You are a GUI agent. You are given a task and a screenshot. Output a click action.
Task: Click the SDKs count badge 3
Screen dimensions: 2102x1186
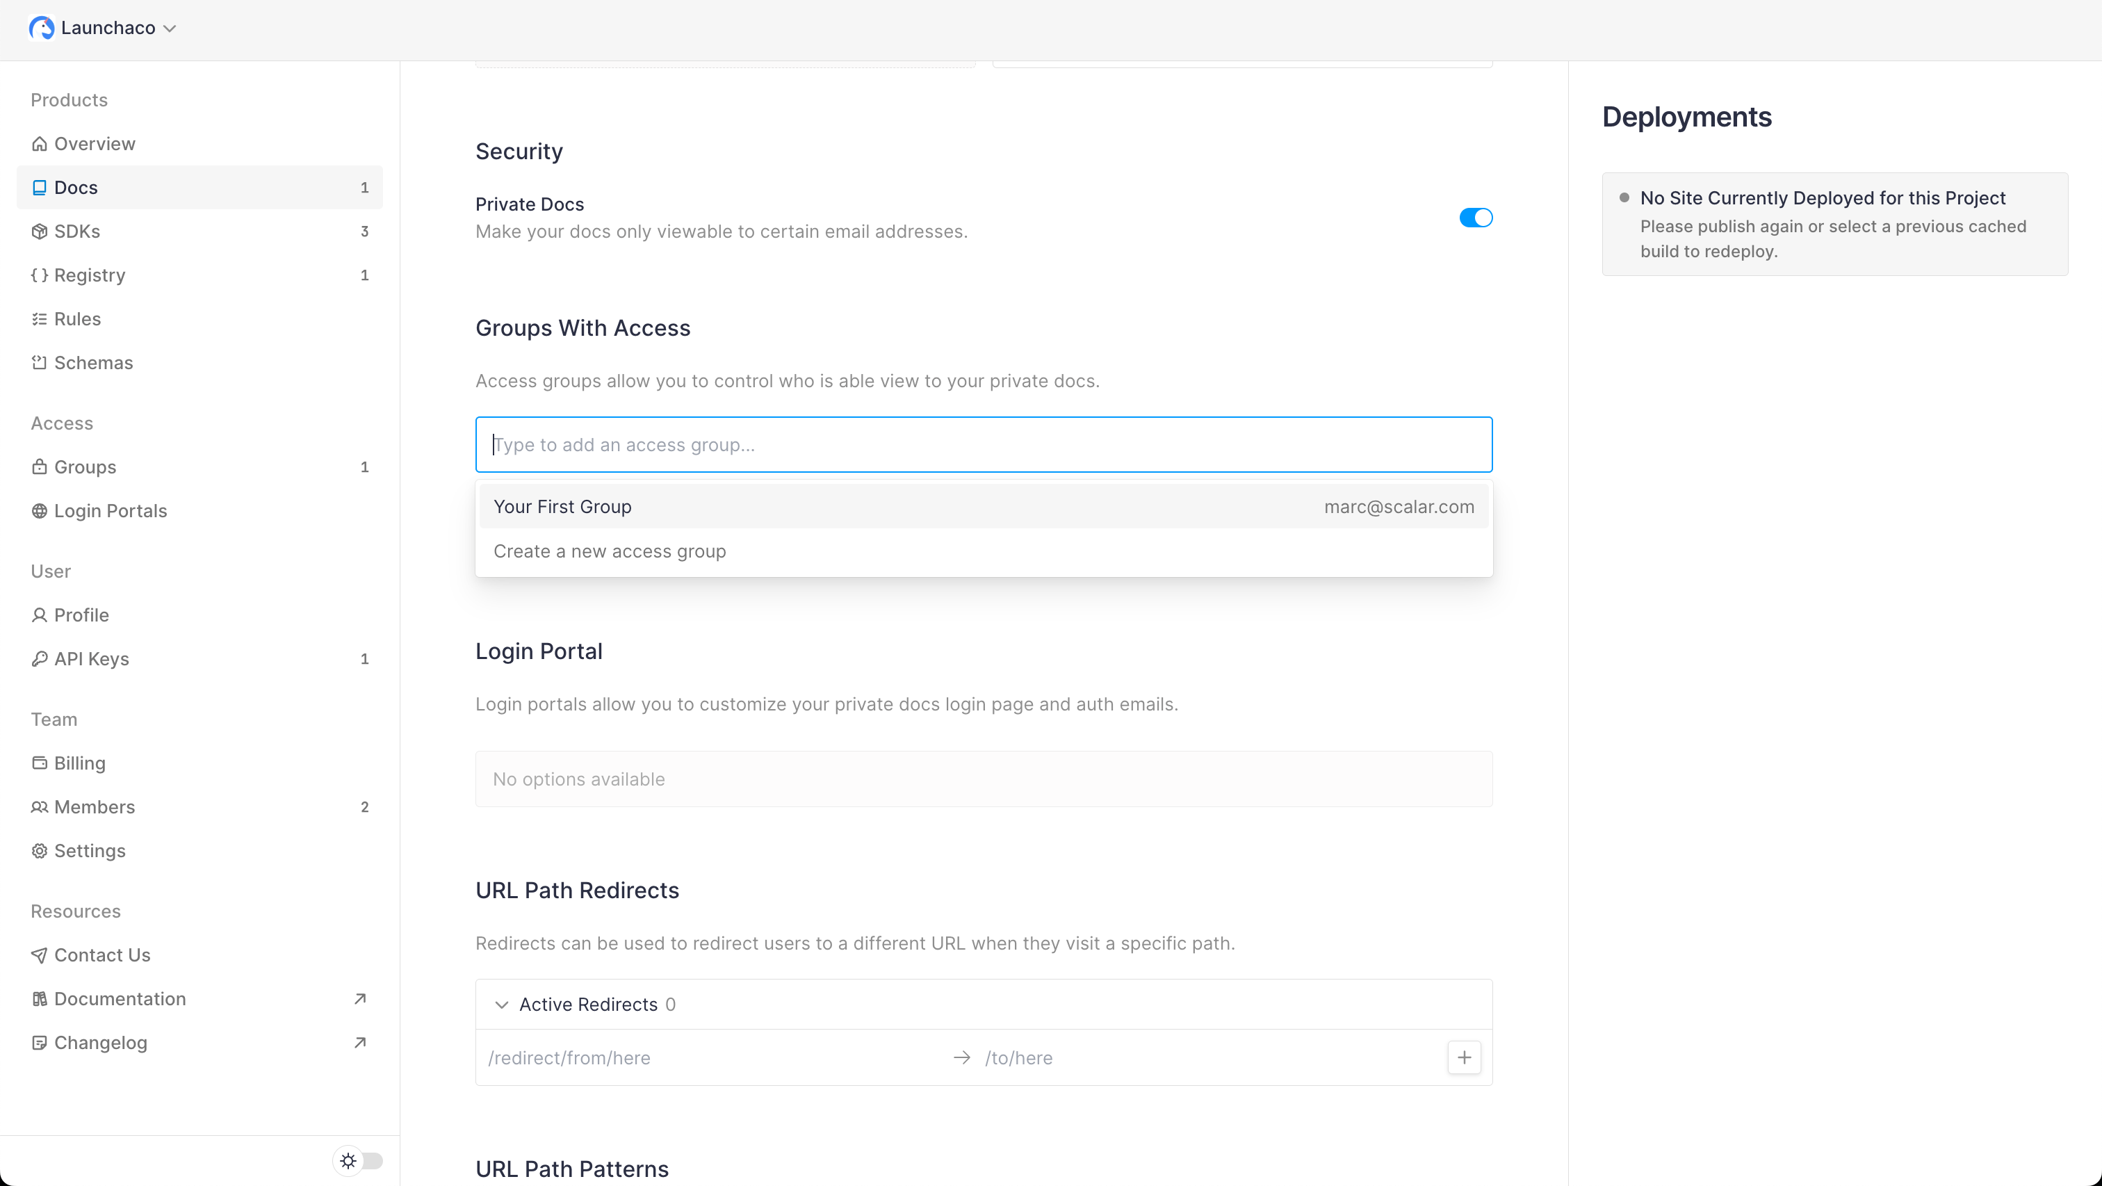click(365, 231)
